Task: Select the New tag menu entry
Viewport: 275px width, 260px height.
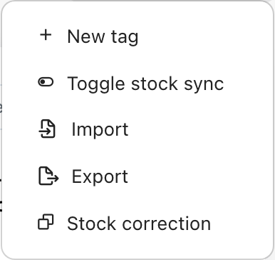Action: point(137,36)
